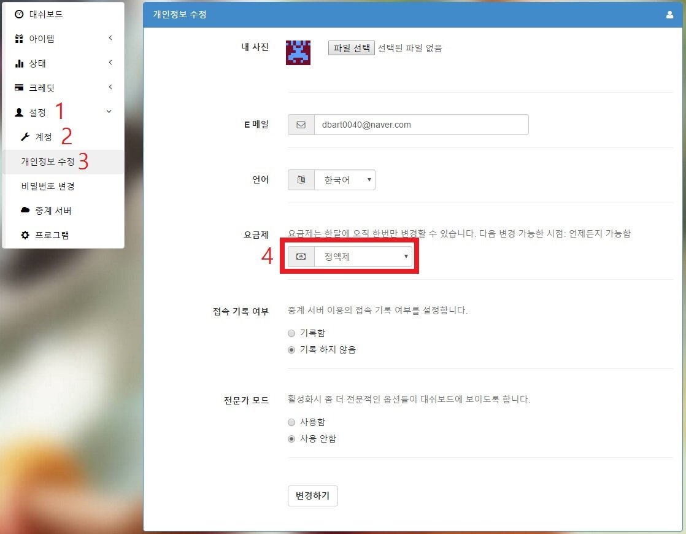The height and width of the screenshot is (534, 686).
Task: Click the gift icon beside 아이템
Action: point(19,39)
